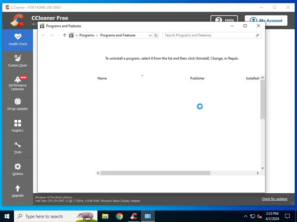Open recent locations dropdown beside Forward arrow
Image resolution: width=297 pixels, height=222 pixels.
[59, 35]
